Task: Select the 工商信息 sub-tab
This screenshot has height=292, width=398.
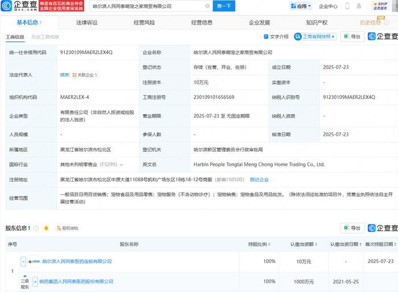Action: click(15, 37)
